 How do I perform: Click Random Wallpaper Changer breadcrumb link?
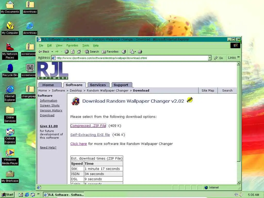pyautogui.click(x=108, y=90)
